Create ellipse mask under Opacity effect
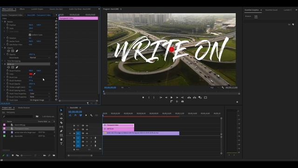This screenshot has width=298, height=168. coord(8,51)
